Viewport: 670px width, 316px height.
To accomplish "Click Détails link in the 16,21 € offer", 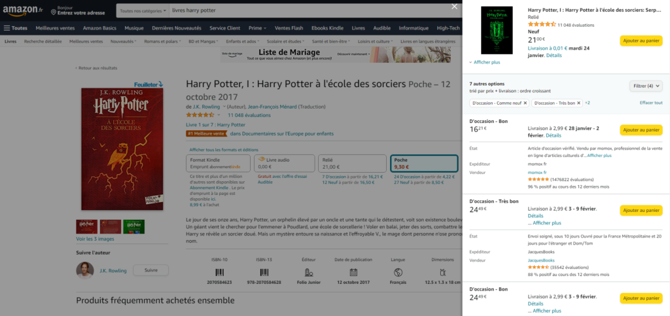I will point(554,135).
